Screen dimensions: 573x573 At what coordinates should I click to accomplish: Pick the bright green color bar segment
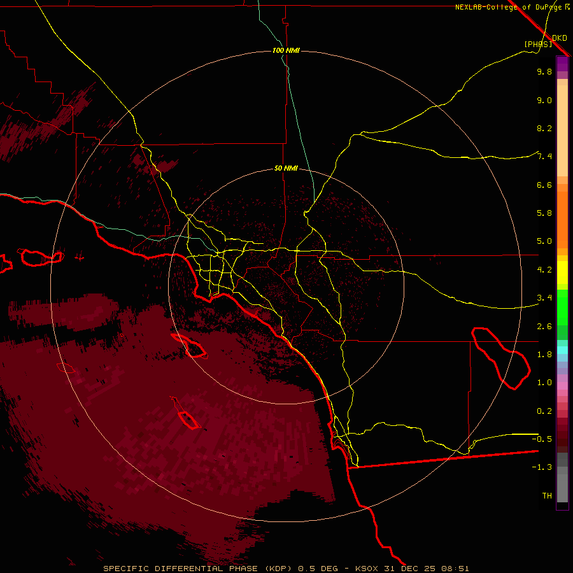pyautogui.click(x=562, y=307)
